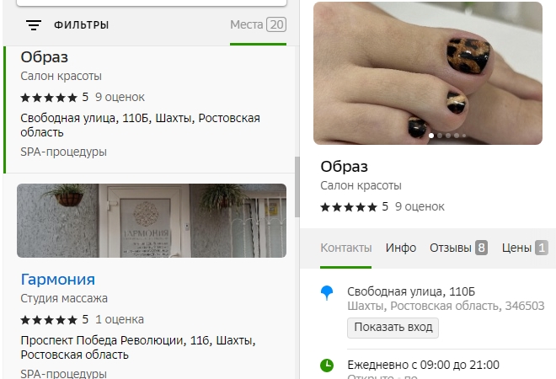556x379 pixels.
Task: Expand daily opening hours 09:00 to 21:00
Action: 424,365
